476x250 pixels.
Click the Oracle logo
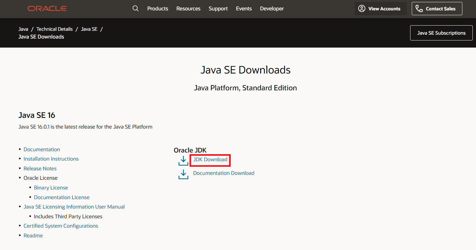47,8
